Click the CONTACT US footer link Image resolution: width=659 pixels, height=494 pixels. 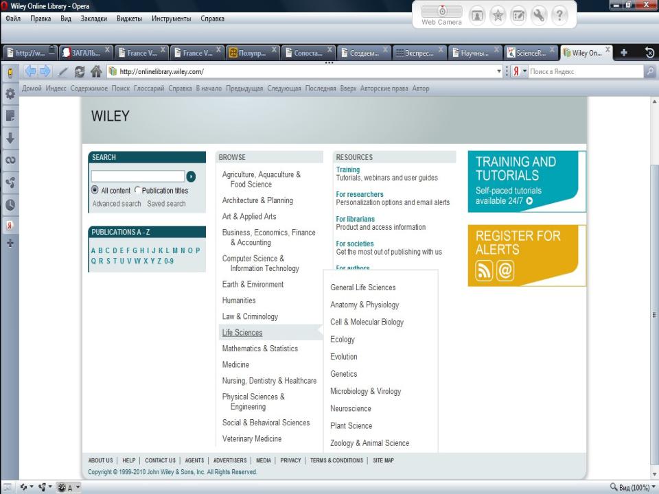tap(160, 460)
